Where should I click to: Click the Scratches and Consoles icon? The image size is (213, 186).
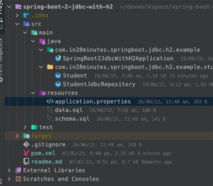[18, 179]
